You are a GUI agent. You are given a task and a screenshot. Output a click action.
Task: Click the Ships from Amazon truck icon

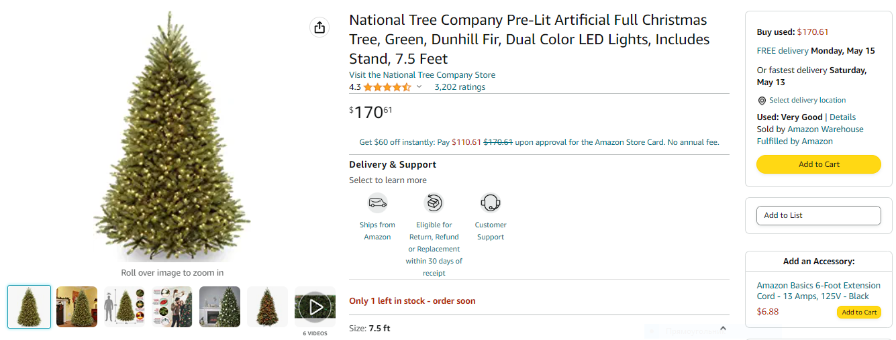(x=377, y=203)
